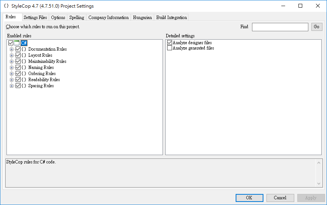This screenshot has width=327, height=205.
Task: Expand the Readability Rules node
Action: pos(11,80)
